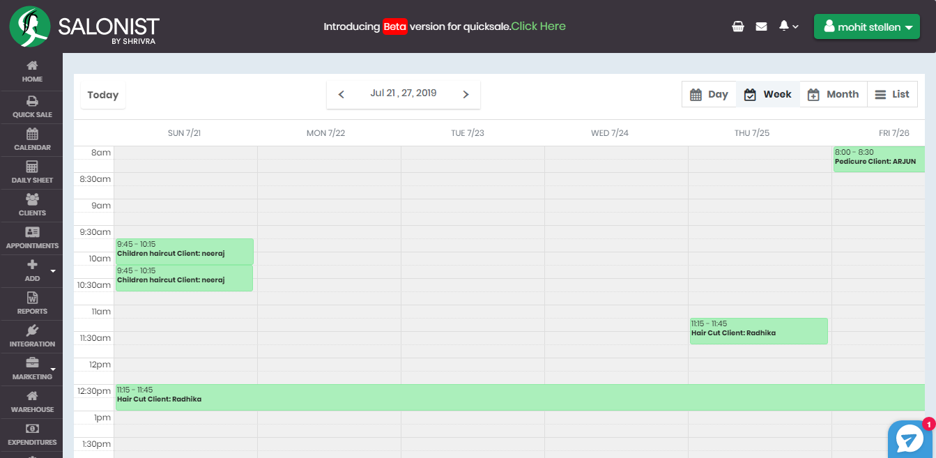
Task: Open the notifications bell dropdown
Action: coord(786,26)
